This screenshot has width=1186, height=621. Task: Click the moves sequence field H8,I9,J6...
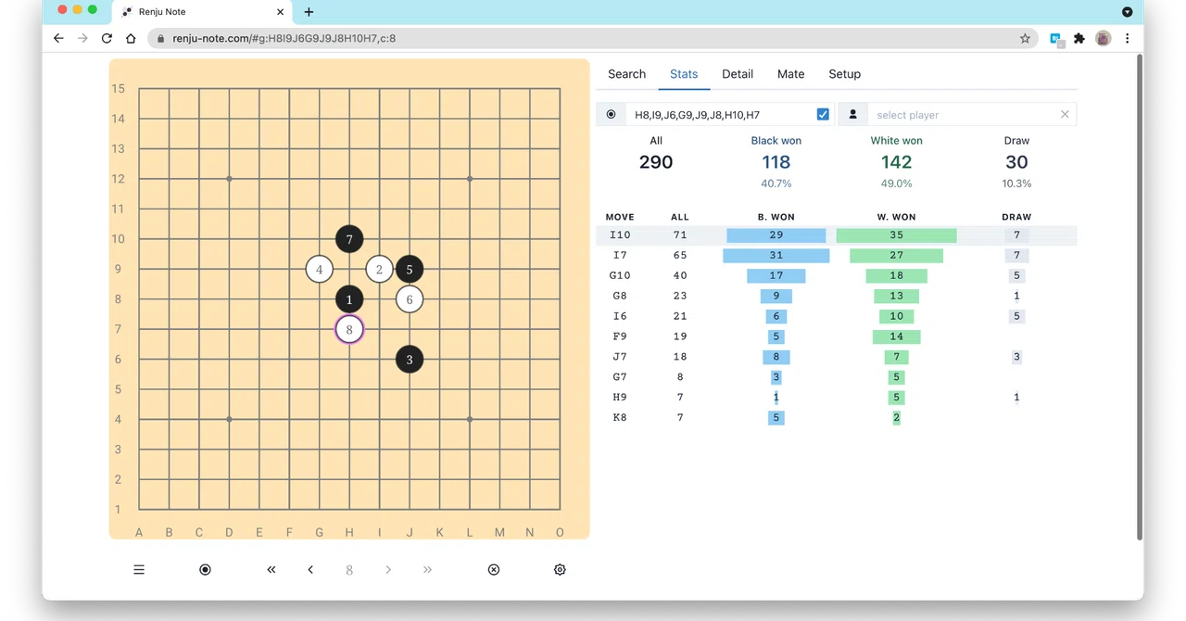point(720,115)
